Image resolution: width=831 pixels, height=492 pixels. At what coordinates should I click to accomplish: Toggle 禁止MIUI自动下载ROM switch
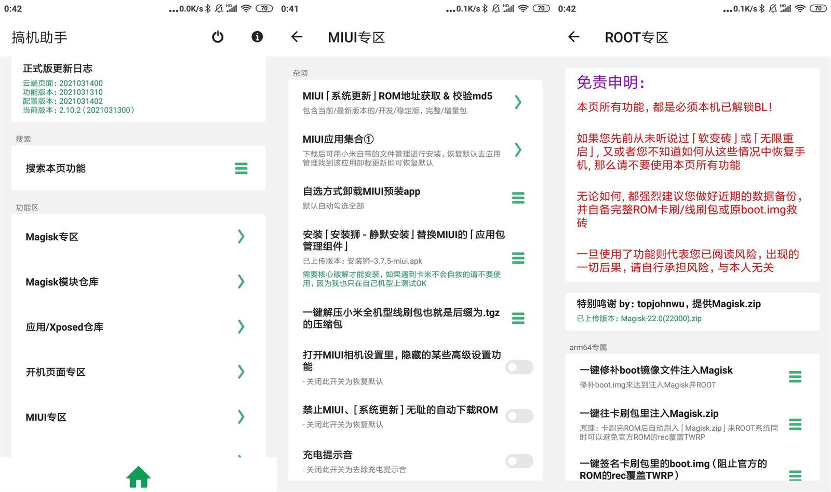pos(519,416)
